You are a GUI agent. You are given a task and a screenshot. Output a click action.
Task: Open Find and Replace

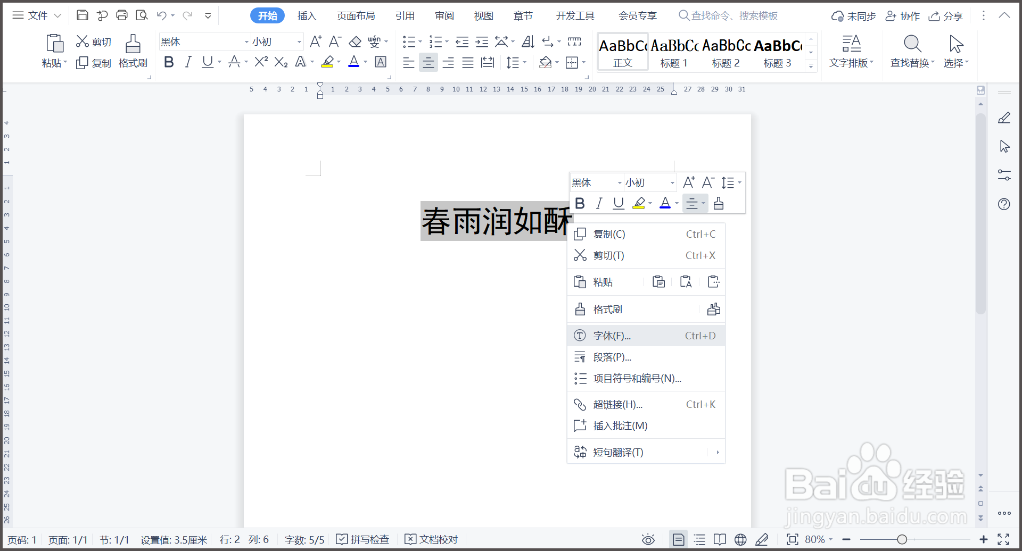point(912,52)
